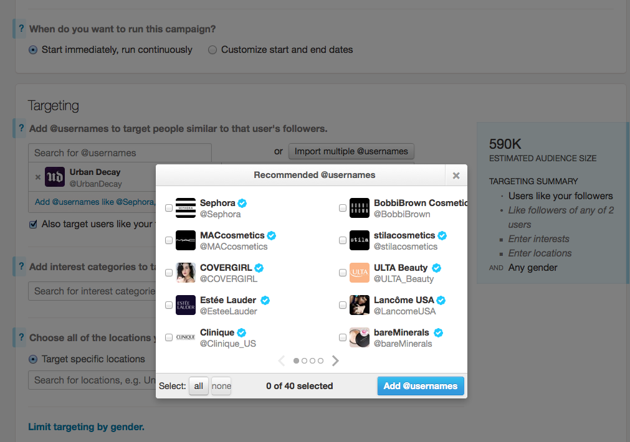630x442 pixels.
Task: Click the MACcosmetics avatar image
Action: [185, 240]
